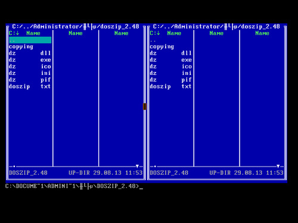Select 'dz dll' file in left panel
The height and width of the screenshot is (223, 298).
pyautogui.click(x=30, y=53)
